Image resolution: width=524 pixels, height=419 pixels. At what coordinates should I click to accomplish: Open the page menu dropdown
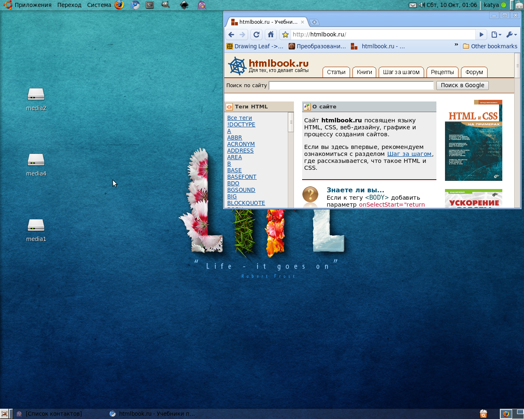tap(496, 35)
